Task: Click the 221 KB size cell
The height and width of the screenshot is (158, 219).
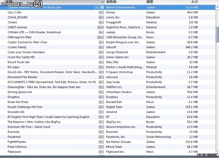Action: click(x=193, y=22)
